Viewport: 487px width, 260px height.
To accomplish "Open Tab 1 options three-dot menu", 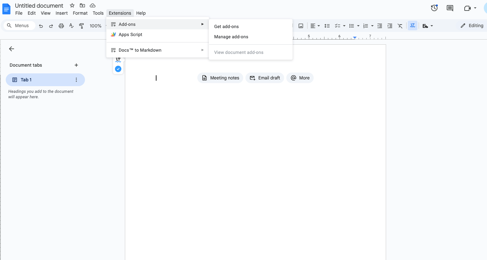I will 76,80.
